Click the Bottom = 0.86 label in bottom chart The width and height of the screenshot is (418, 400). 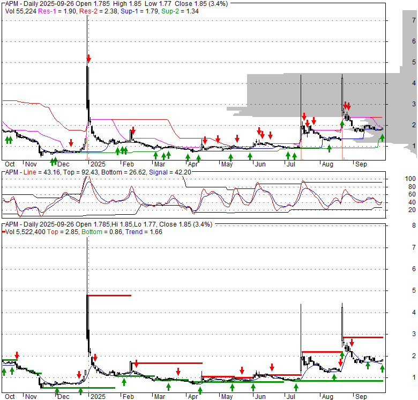(102, 232)
